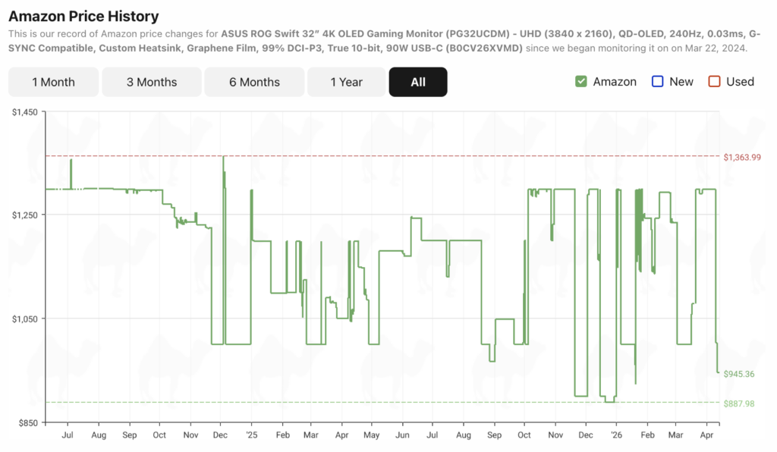Click the $887.98 lowest price label
This screenshot has width=777, height=452.
point(739,403)
